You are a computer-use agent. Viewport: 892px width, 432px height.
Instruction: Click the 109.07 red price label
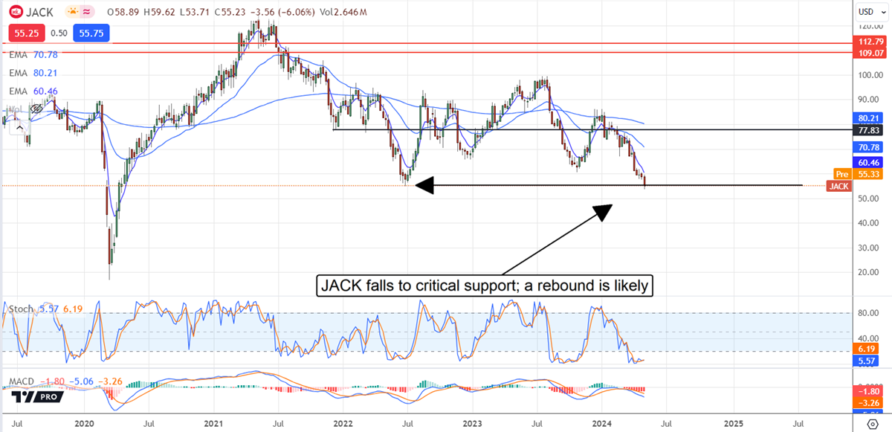pos(870,54)
